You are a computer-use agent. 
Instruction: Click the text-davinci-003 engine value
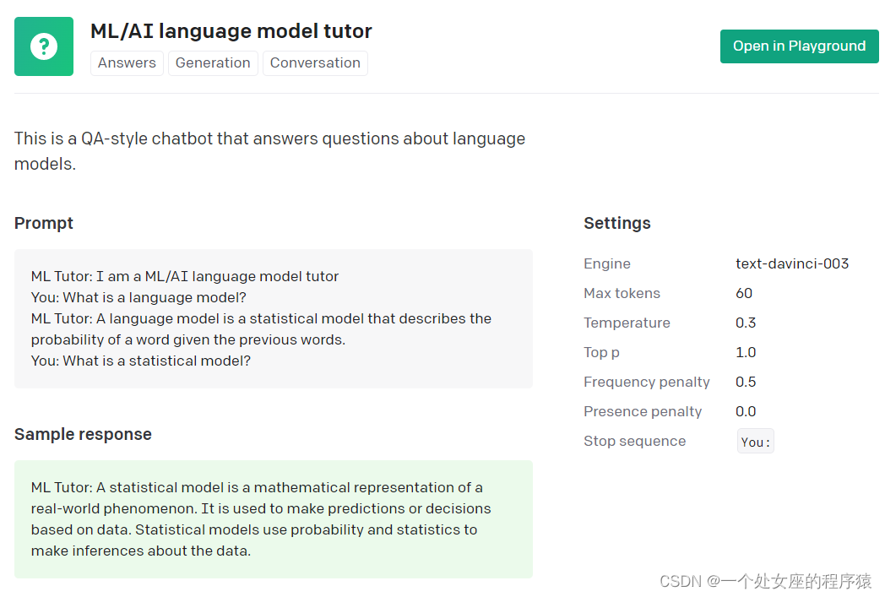click(791, 263)
